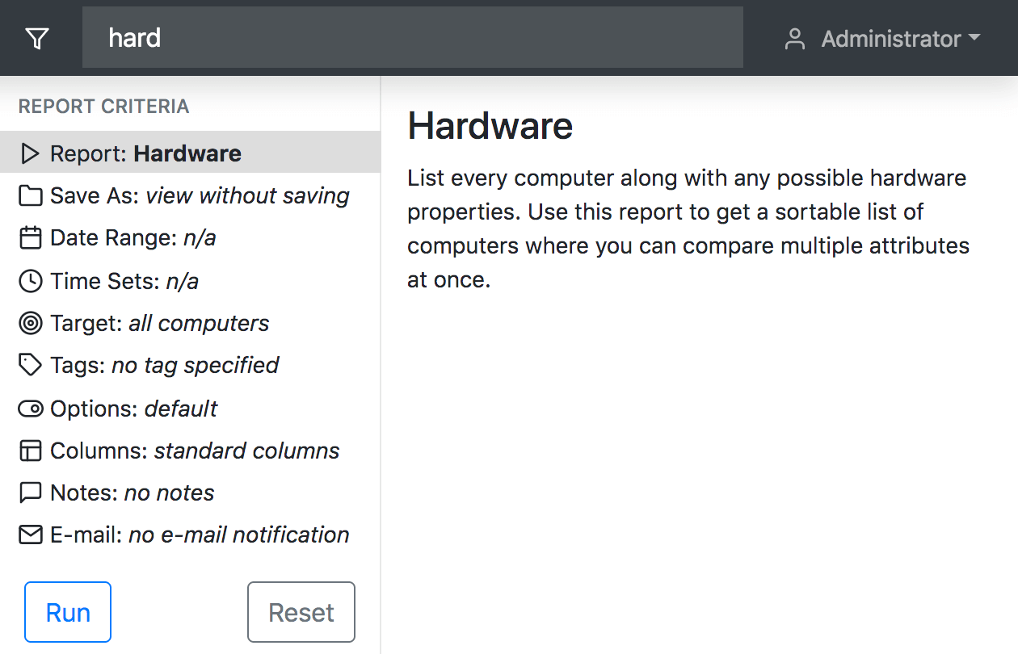The image size is (1018, 654).
Task: Click the calendar icon beside Date Range
Action: [x=30, y=238]
